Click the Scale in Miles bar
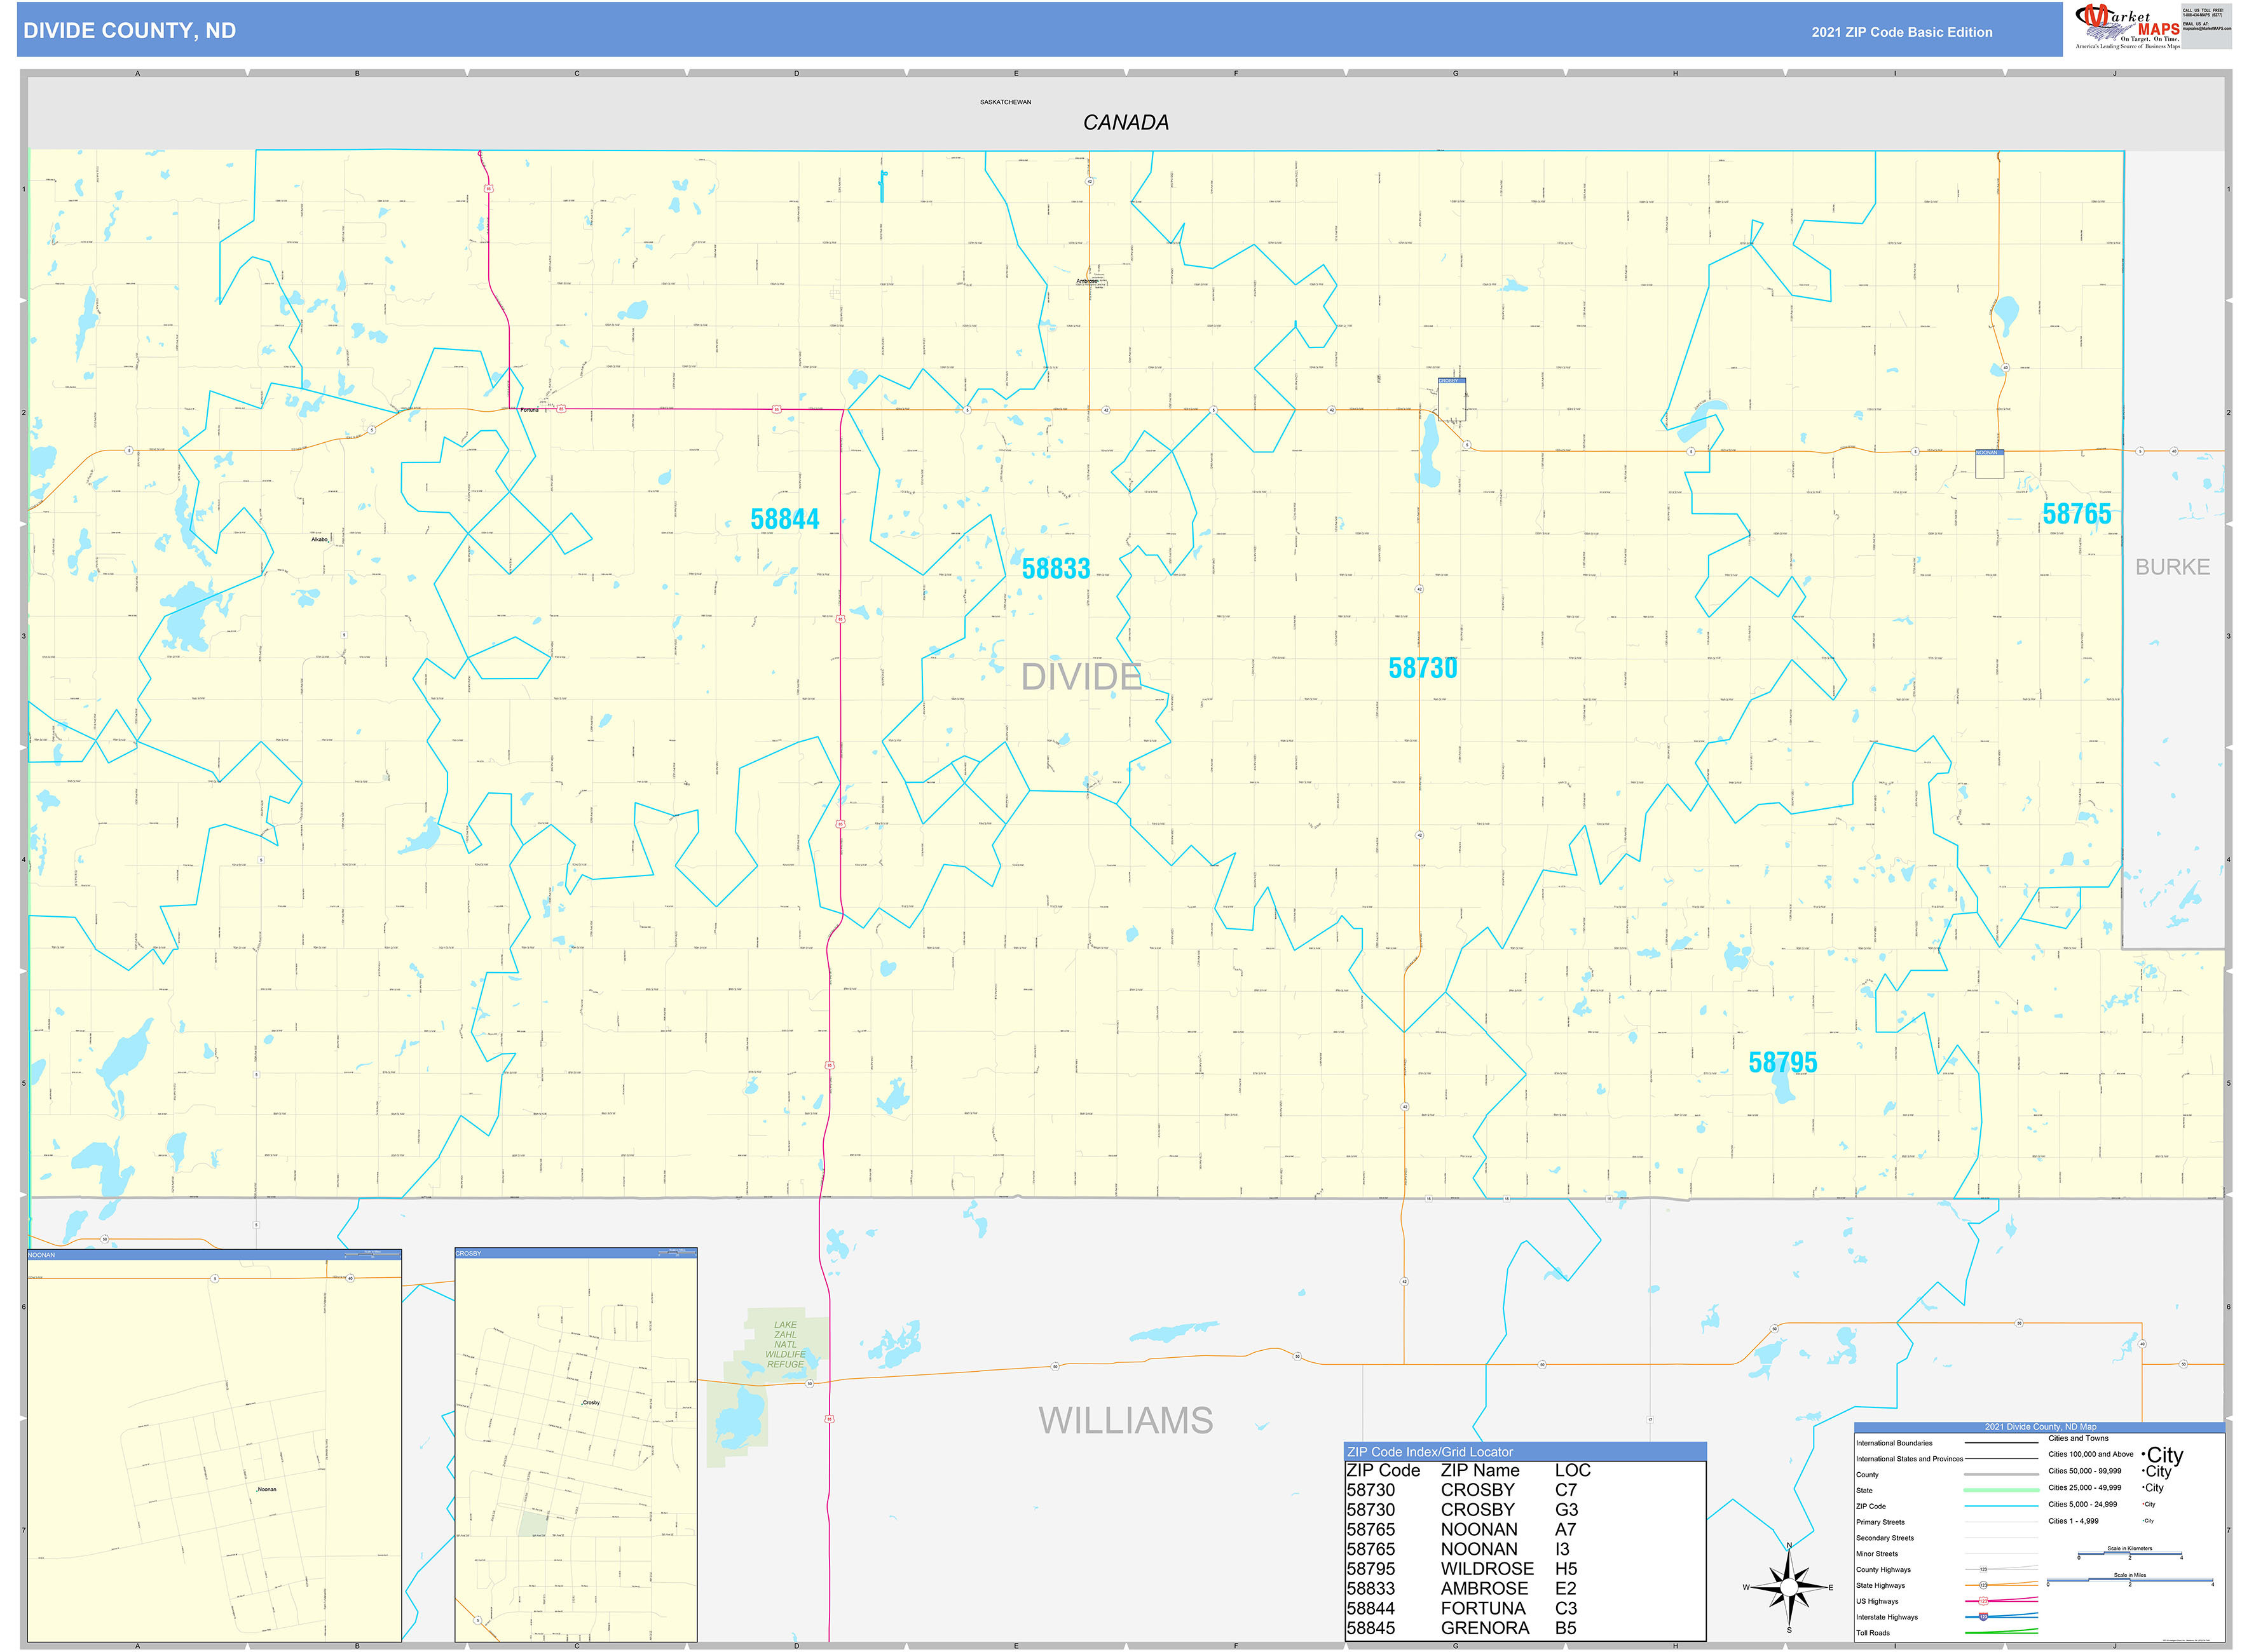 point(2130,1581)
